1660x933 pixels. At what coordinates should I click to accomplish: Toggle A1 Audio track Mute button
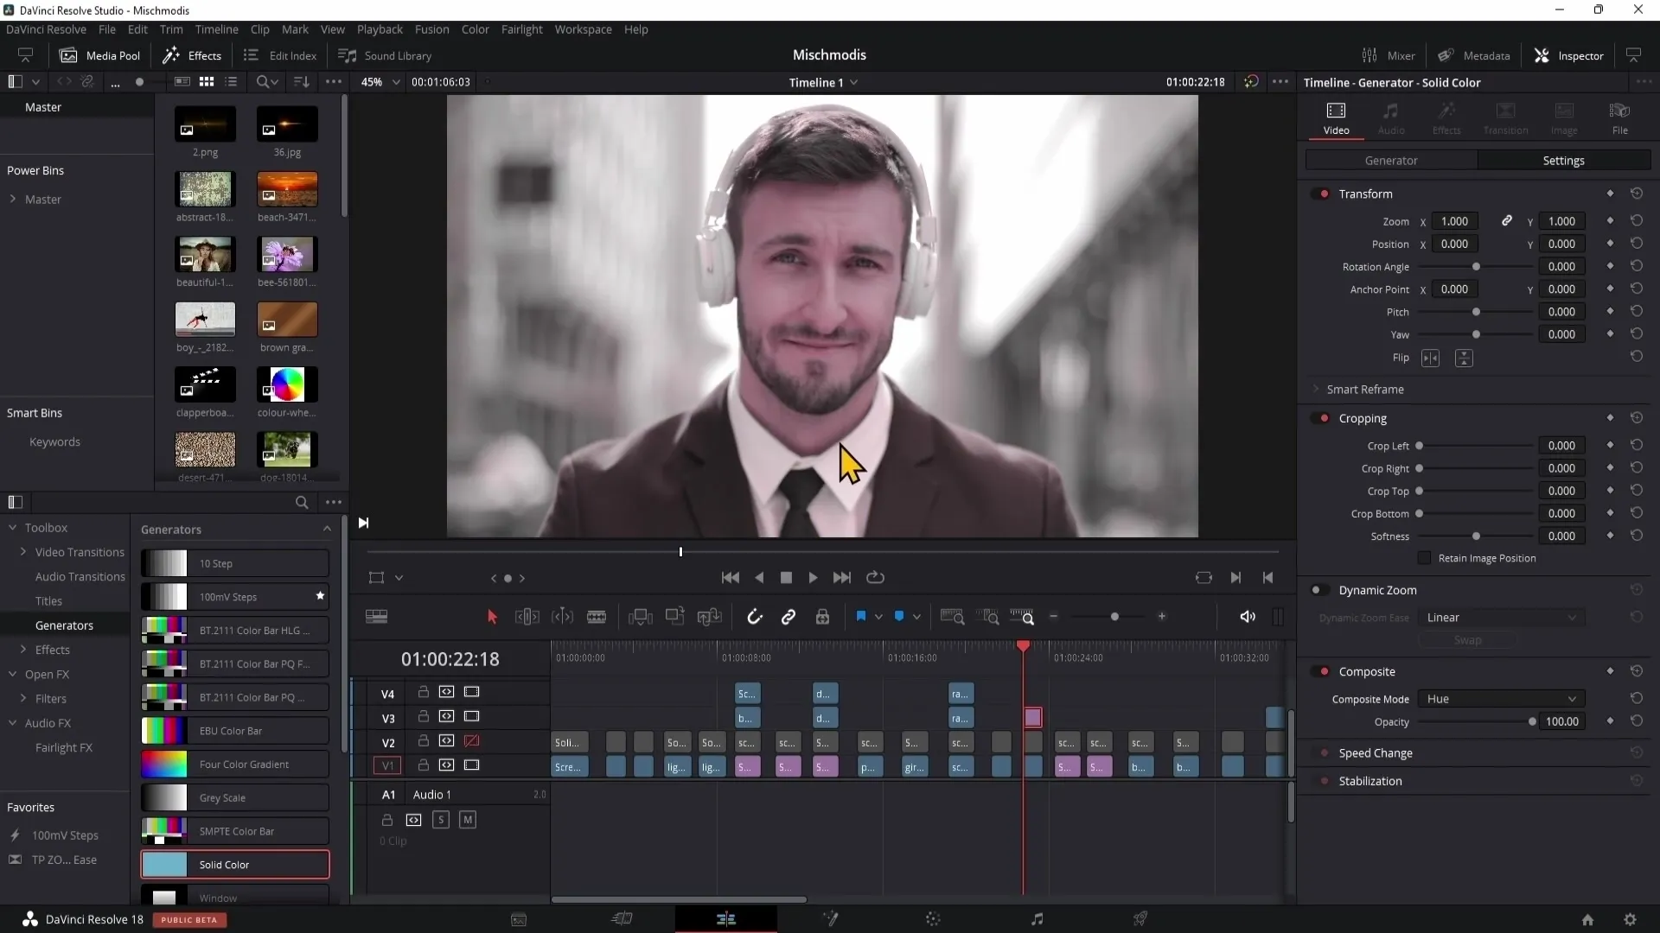click(x=468, y=820)
